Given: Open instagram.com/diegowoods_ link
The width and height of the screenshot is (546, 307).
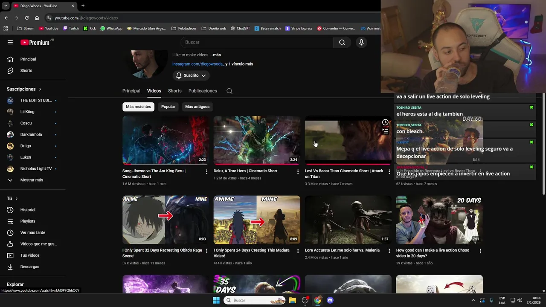Looking at the screenshot, I should coord(198,64).
